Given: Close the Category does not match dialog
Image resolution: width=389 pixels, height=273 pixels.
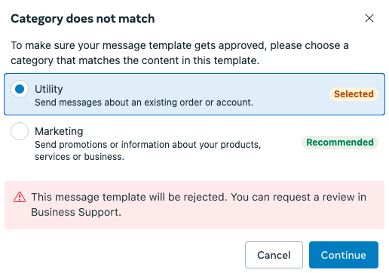Looking at the screenshot, I should point(369,18).
